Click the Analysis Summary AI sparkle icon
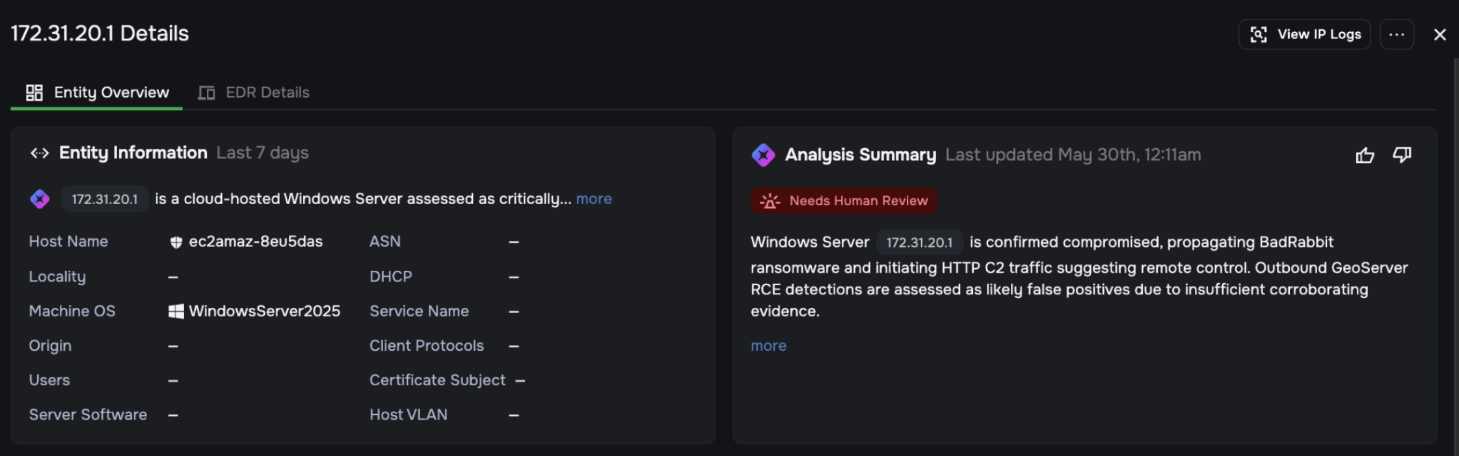This screenshot has width=1459, height=456. pyautogui.click(x=763, y=155)
